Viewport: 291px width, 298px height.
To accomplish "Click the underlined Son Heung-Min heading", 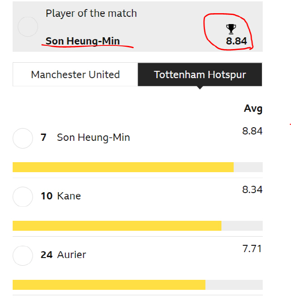I will point(83,41).
